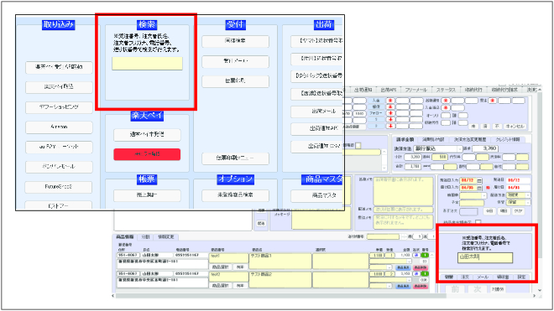The image size is (554, 311).
Task: Click the red button in 楽天ペイ section
Action: pos(147,154)
